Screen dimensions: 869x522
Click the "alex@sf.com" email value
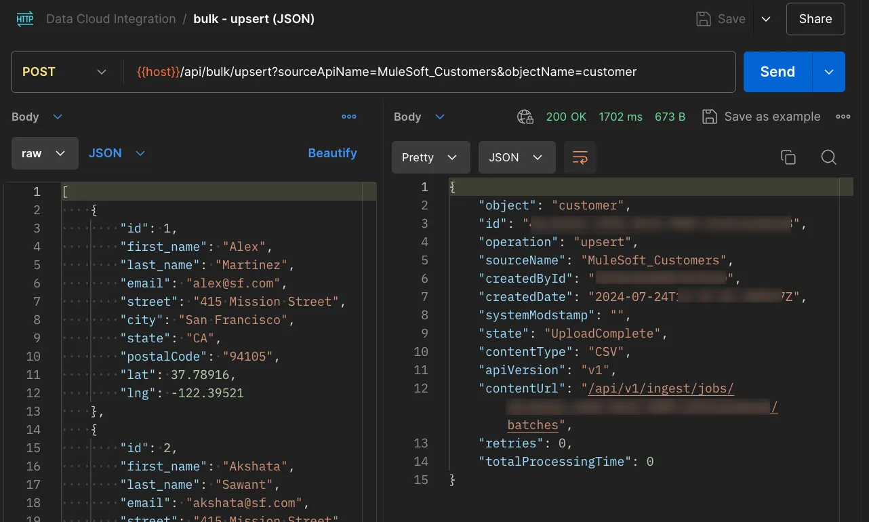[232, 283]
